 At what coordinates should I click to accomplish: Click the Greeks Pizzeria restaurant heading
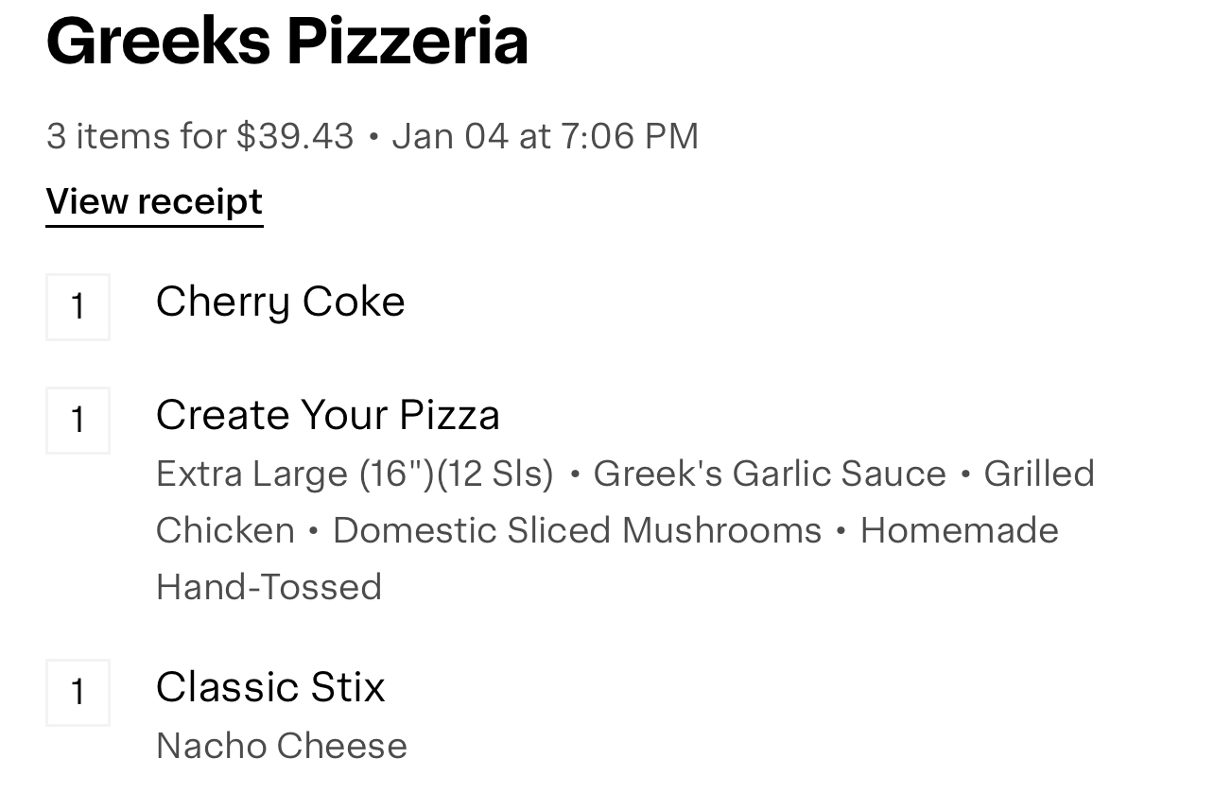286,43
